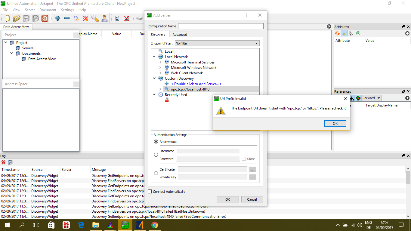Viewport: 411px width, 231px height.
Task: Click the user identity icon in toolbar
Action: coord(104,18)
